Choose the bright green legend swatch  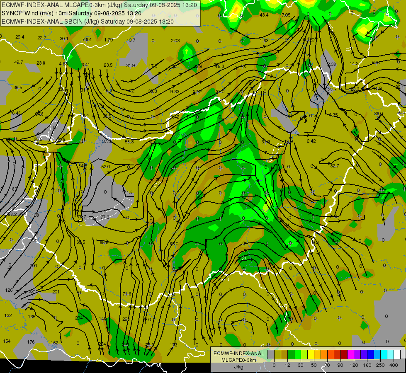tap(298, 354)
